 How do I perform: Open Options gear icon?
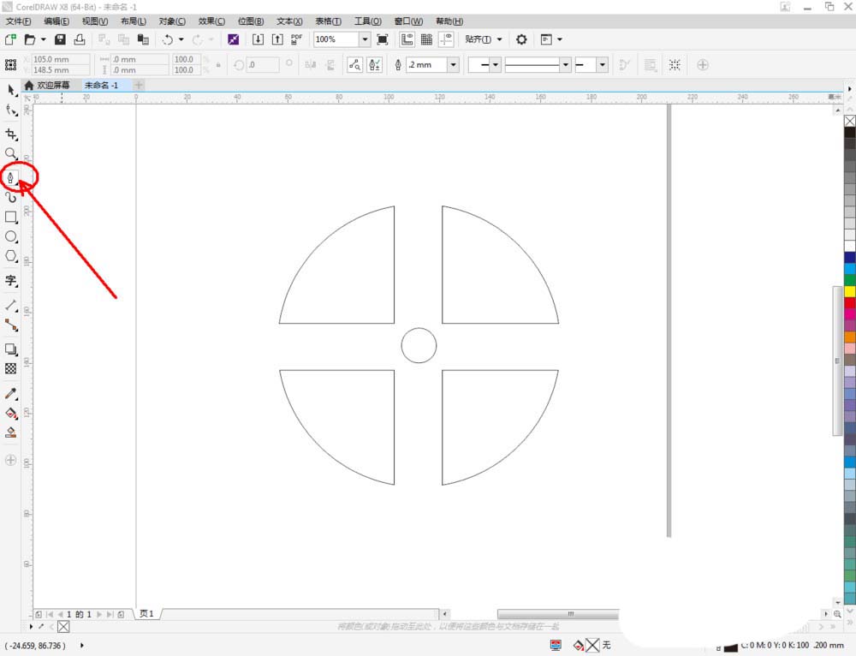pos(521,39)
